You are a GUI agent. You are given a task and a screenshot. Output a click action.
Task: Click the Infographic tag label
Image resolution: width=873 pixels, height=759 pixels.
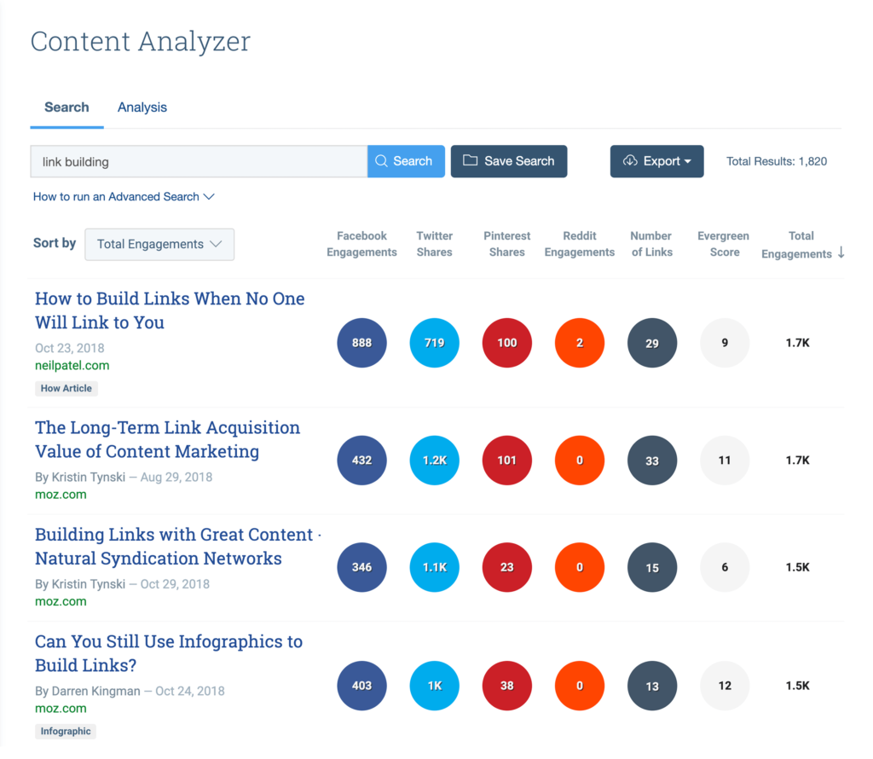66,731
